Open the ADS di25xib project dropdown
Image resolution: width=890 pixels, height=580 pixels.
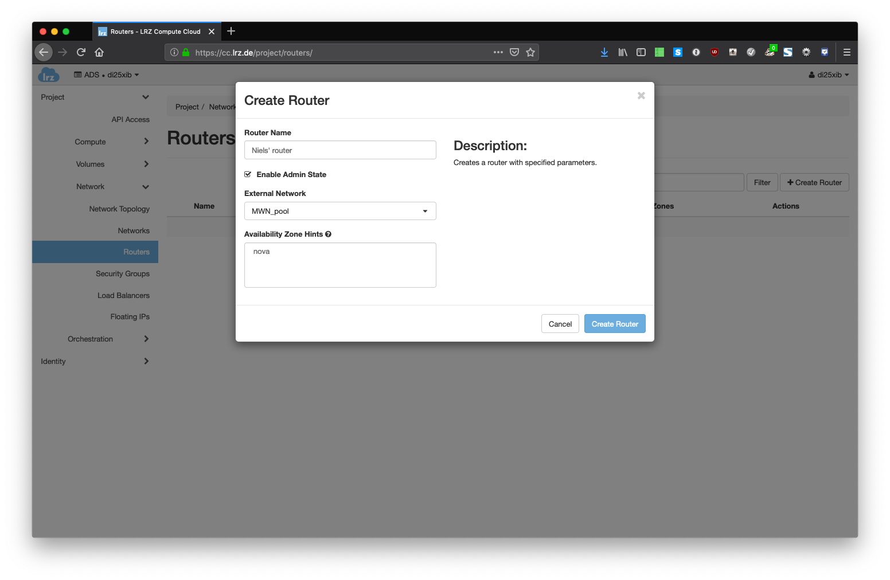pos(107,75)
